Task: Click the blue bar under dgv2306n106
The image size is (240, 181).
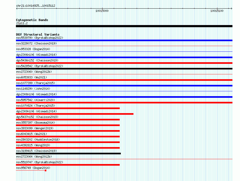Action: tap(124, 57)
